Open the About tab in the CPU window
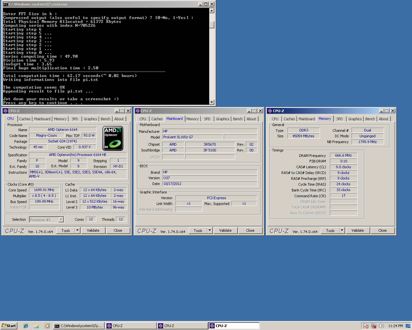Viewport: 412px width, 330px height. click(119, 119)
